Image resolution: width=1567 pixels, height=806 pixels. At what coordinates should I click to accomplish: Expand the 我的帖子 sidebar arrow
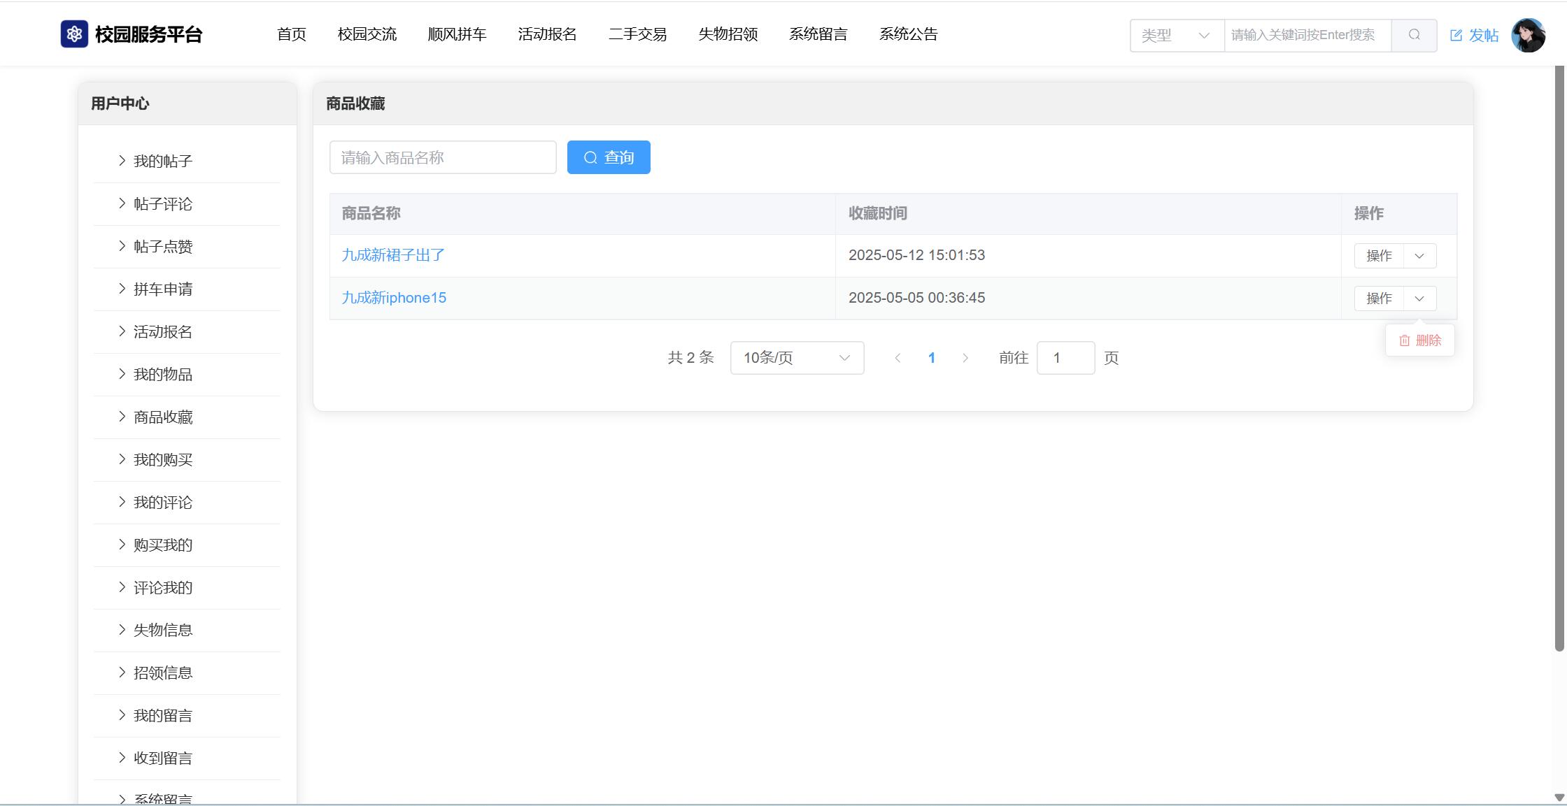coord(122,161)
